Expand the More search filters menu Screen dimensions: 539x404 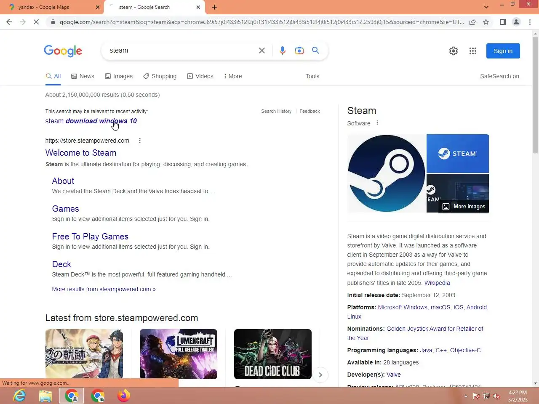(x=232, y=76)
